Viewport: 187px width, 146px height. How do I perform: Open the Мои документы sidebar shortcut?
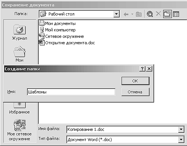20,54
